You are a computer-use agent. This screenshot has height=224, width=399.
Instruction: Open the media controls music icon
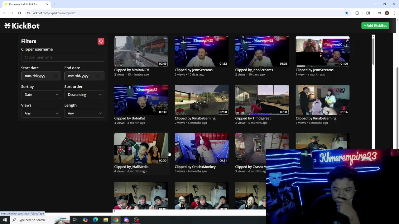coord(379,13)
